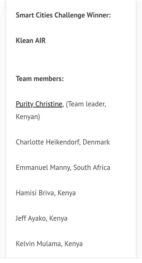Click the '(Team leader,' text
The width and height of the screenshot is (142, 263).
point(86,104)
